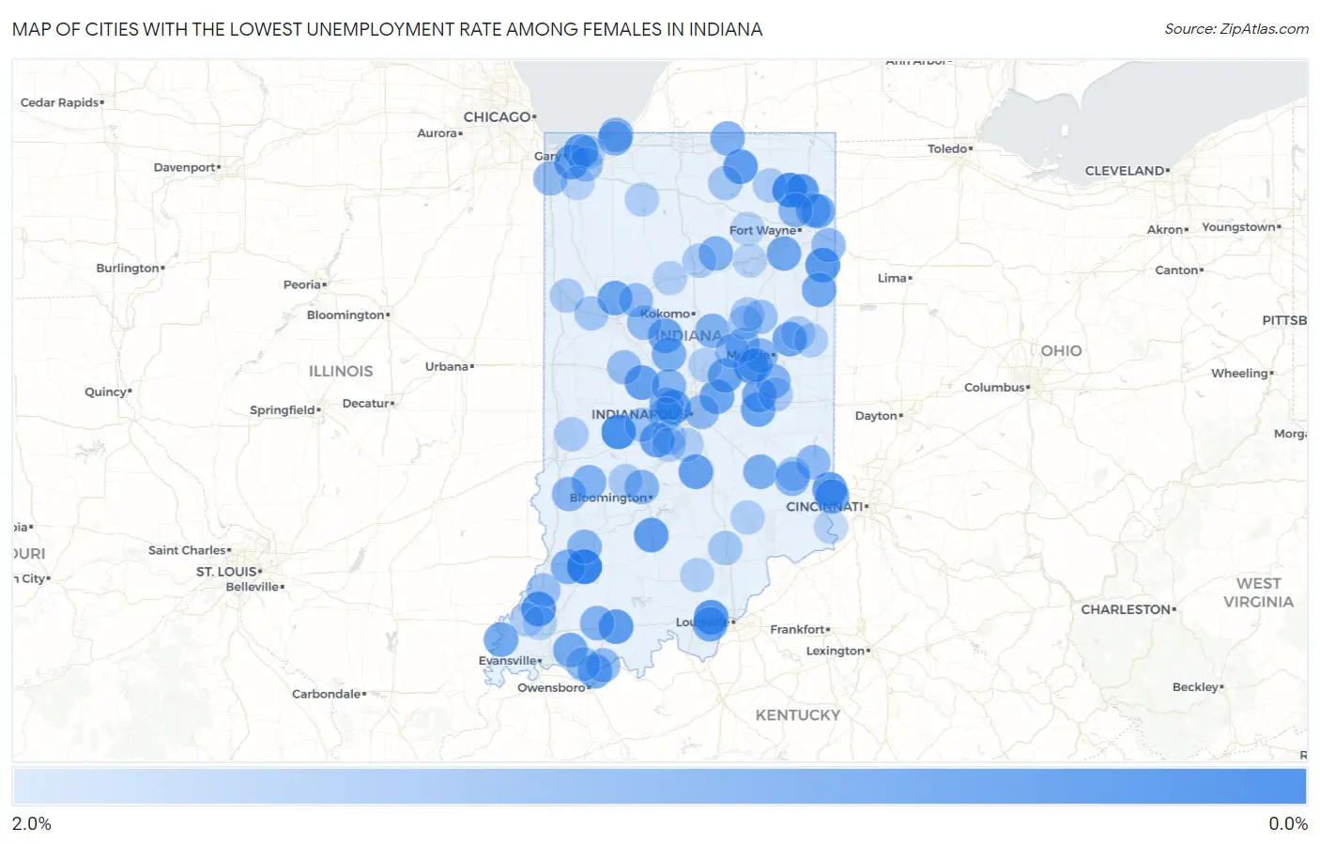Click the Lima city label
Image resolution: width=1320 pixels, height=844 pixels.
tap(892, 278)
